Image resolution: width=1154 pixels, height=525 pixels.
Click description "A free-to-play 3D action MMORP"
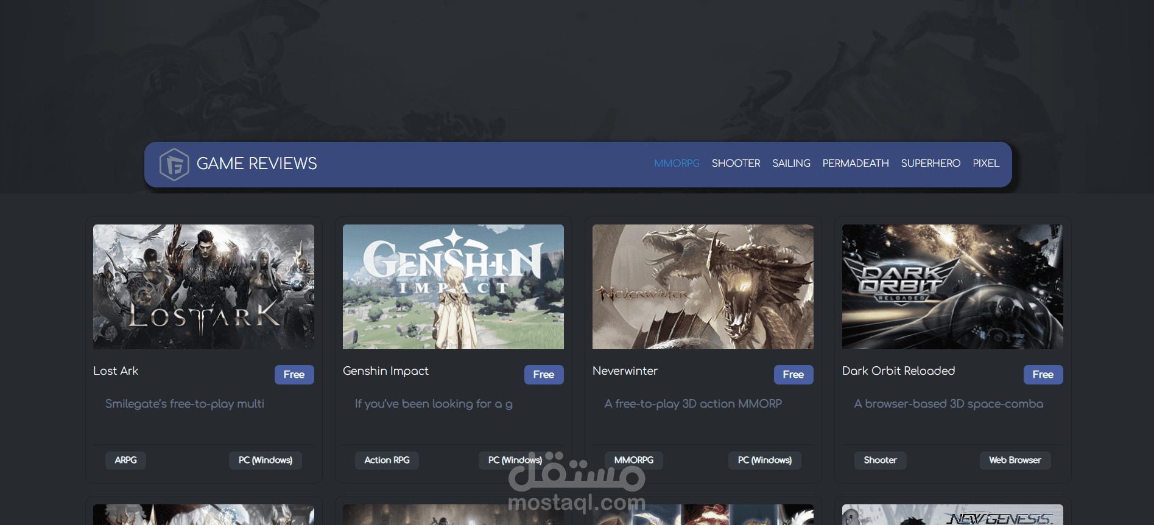[x=693, y=404]
